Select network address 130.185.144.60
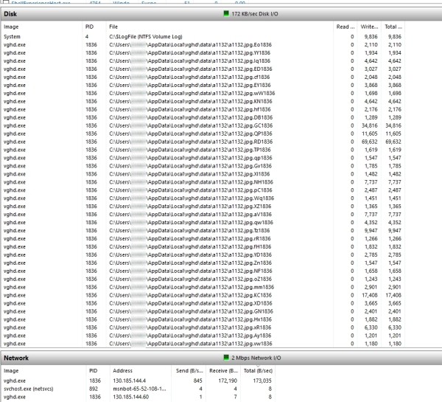Screen dimensions: 442x402 130,397
